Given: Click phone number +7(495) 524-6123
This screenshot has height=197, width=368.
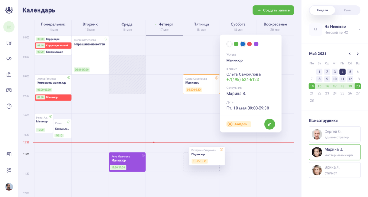Looking at the screenshot, I should 243,80.
